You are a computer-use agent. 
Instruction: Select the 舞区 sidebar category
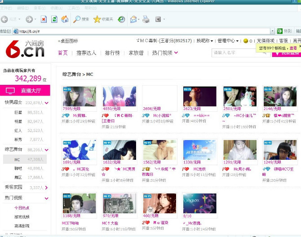(18, 177)
